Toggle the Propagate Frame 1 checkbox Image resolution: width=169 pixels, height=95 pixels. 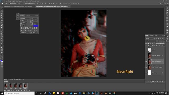(x=156, y=43)
